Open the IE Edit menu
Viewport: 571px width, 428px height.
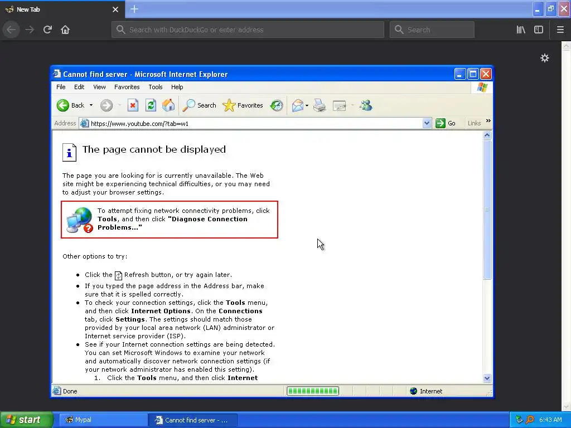click(x=79, y=87)
